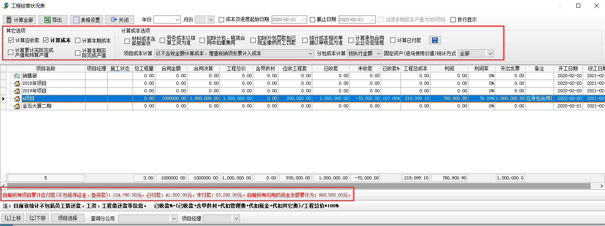The width and height of the screenshot is (605, 226).
Task: Select the 销售部 department tree icon
Action: coord(17,76)
